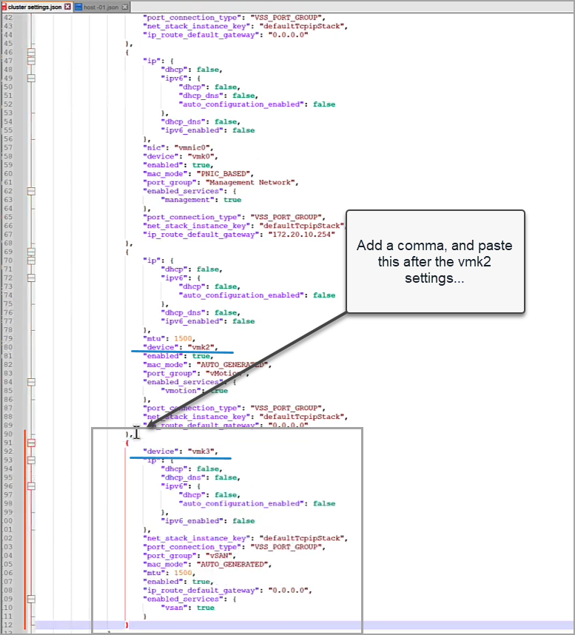Click "mtu": 1500 in the vmk3 block
Viewport: 575px width, 635px height.
(x=169, y=573)
